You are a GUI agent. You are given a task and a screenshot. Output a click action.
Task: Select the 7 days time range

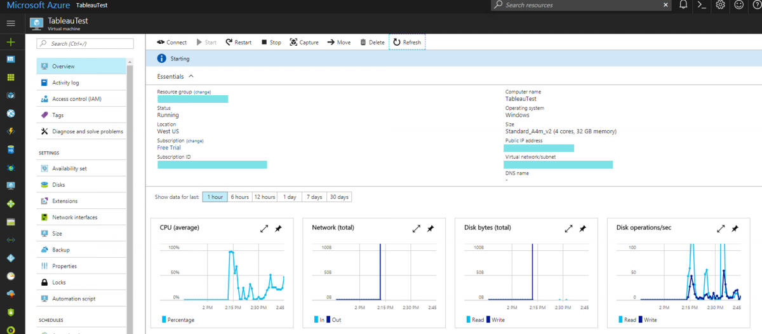(x=314, y=197)
